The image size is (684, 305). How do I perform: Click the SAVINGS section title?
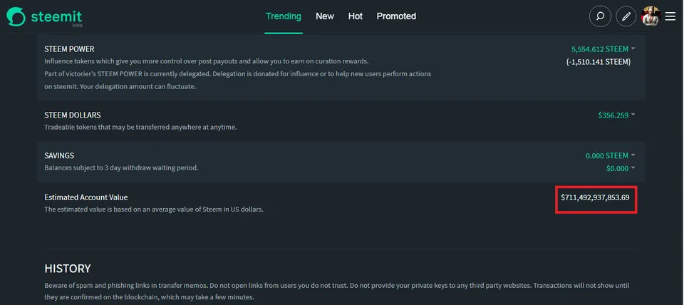click(x=59, y=155)
